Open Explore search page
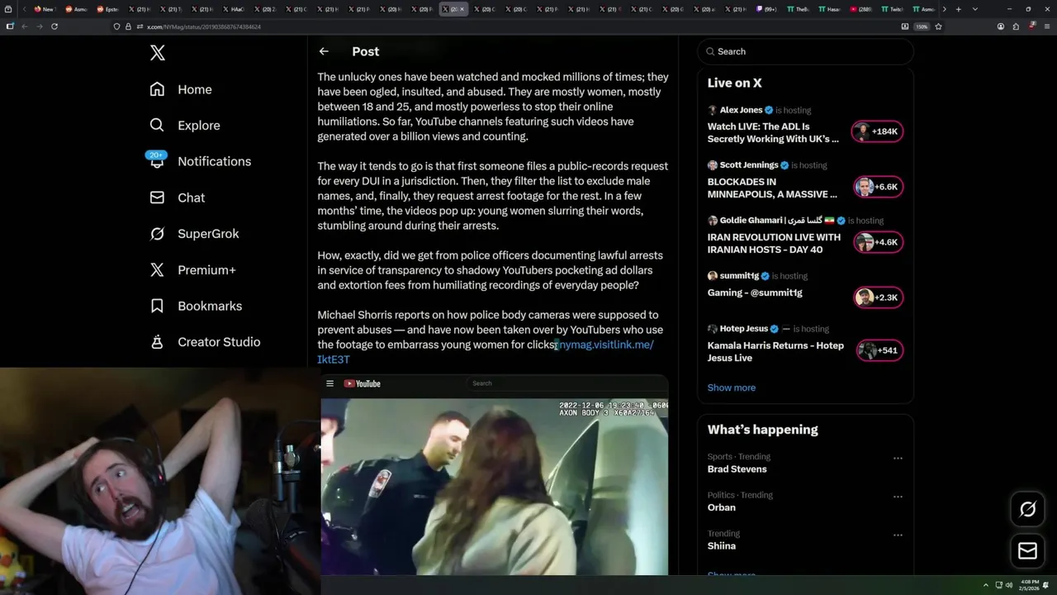The image size is (1057, 595). tap(185, 126)
